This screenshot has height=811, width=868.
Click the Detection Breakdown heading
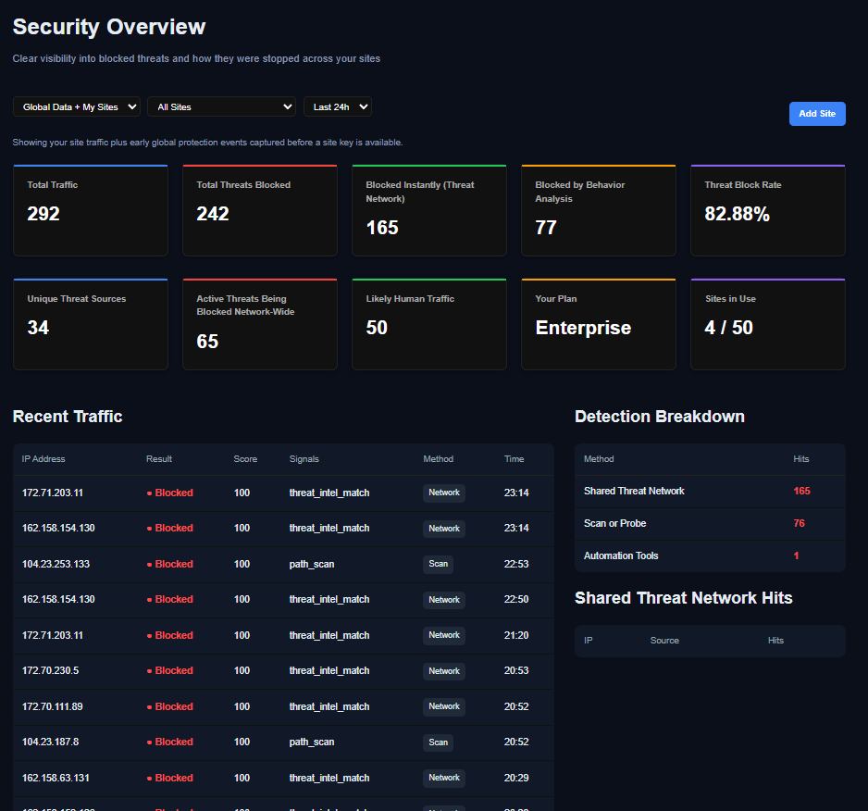[x=659, y=416]
